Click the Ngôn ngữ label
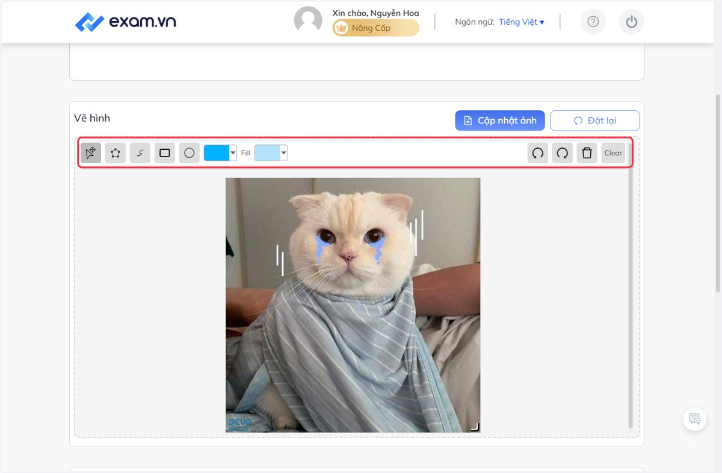722x473 pixels. [x=475, y=22]
